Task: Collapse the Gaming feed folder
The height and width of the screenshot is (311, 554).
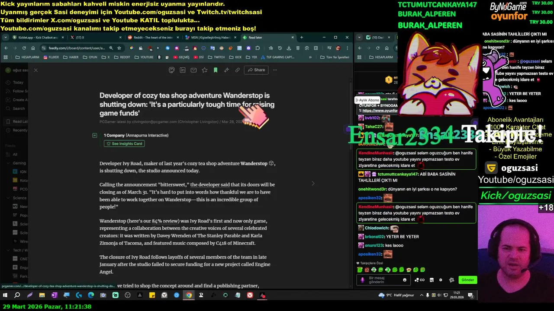Action: pyautogui.click(x=8, y=163)
